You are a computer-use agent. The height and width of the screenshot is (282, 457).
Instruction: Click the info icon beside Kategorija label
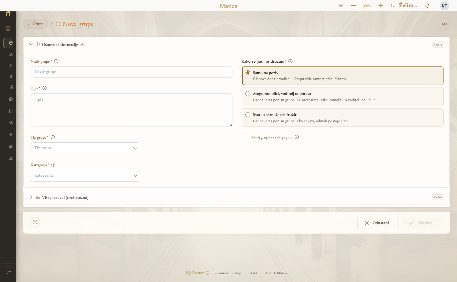[x=53, y=165]
